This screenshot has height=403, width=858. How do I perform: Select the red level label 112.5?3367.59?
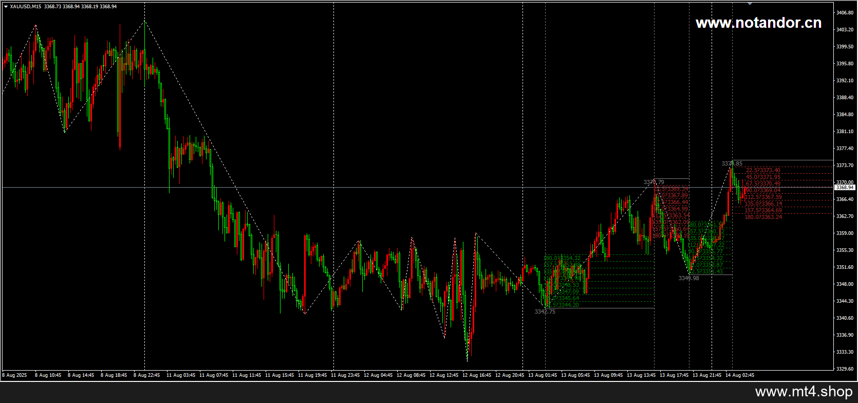(x=763, y=197)
